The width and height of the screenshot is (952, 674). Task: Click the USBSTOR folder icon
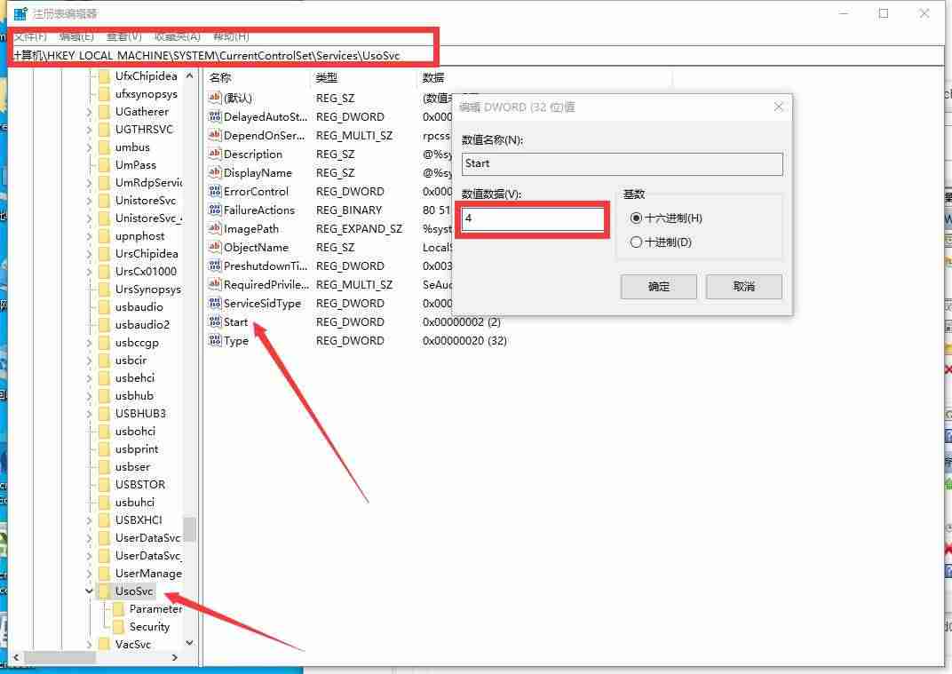104,484
